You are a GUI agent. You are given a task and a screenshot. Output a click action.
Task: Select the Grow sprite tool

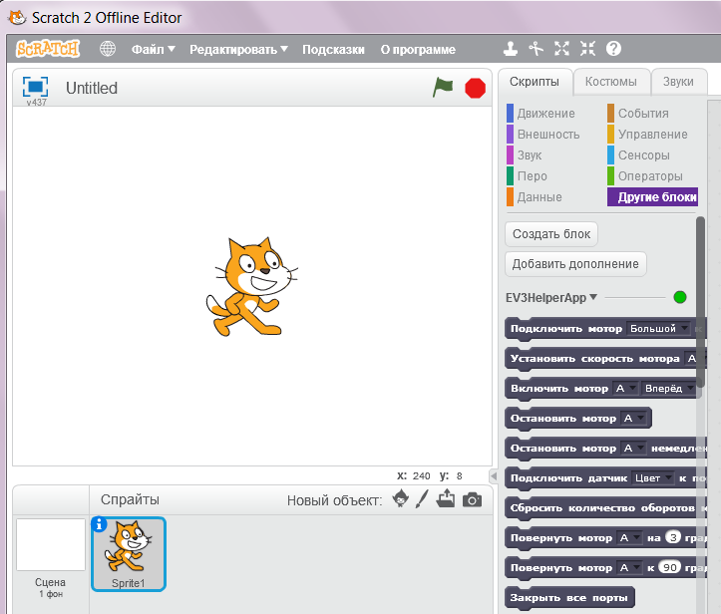point(561,48)
